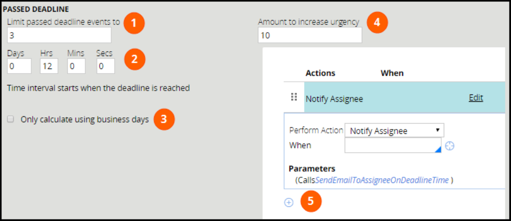Screen dimensions: 511x221
Task: Open the SendEmailToAssigneeOnDeadlineTime activity link
Action: tap(382, 180)
